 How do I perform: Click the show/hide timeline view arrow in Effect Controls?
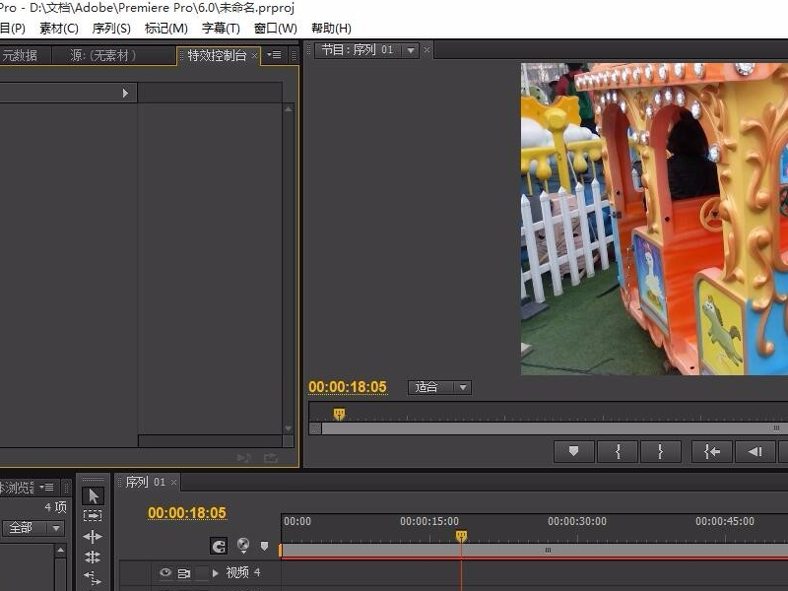(126, 93)
